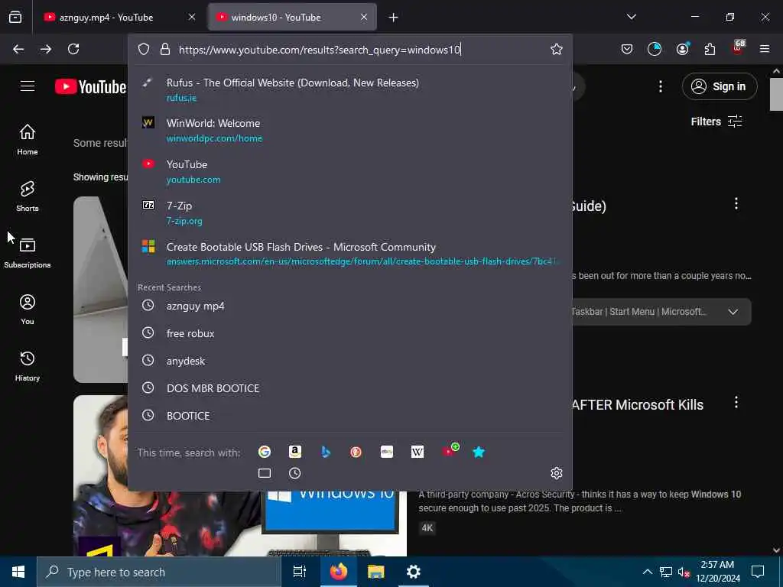This screenshot has height=587, width=783.
Task: Open more options for AFTER Microsoft Kills video
Action: pos(736,402)
